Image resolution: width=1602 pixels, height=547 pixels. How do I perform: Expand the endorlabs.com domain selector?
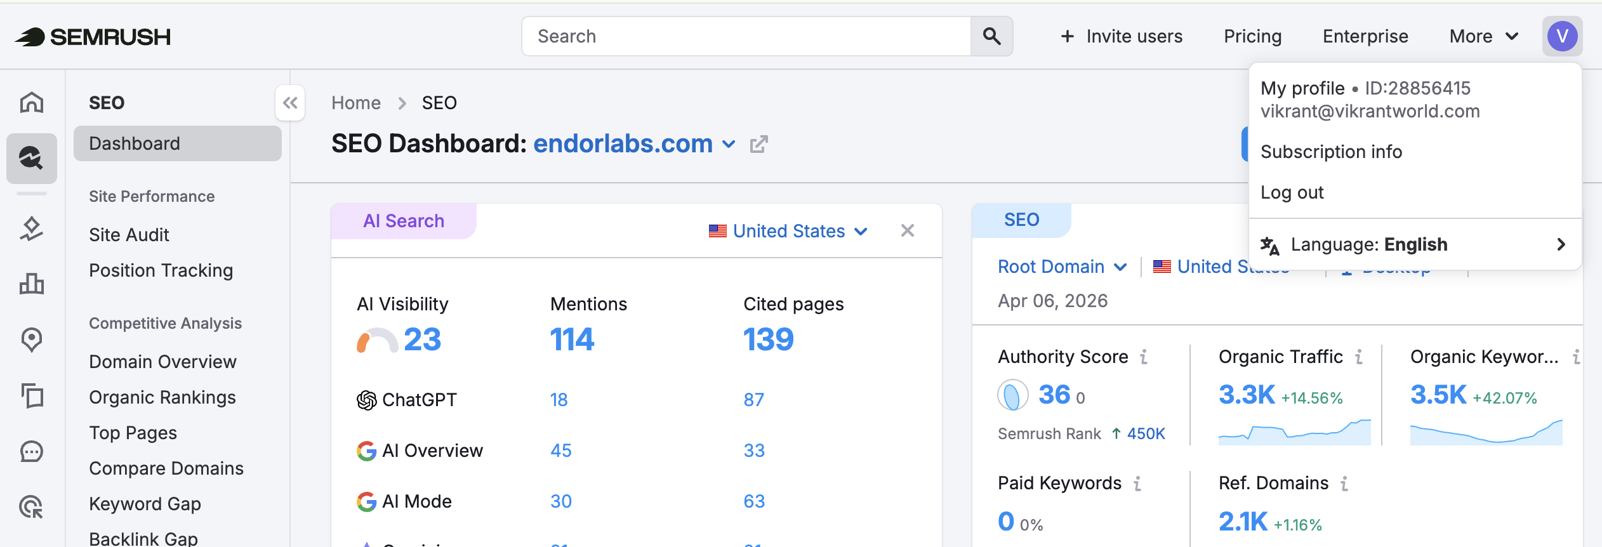(729, 144)
